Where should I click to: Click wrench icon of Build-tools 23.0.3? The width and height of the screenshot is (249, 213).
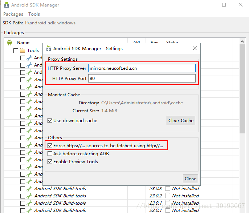pyautogui.click(x=29, y=189)
